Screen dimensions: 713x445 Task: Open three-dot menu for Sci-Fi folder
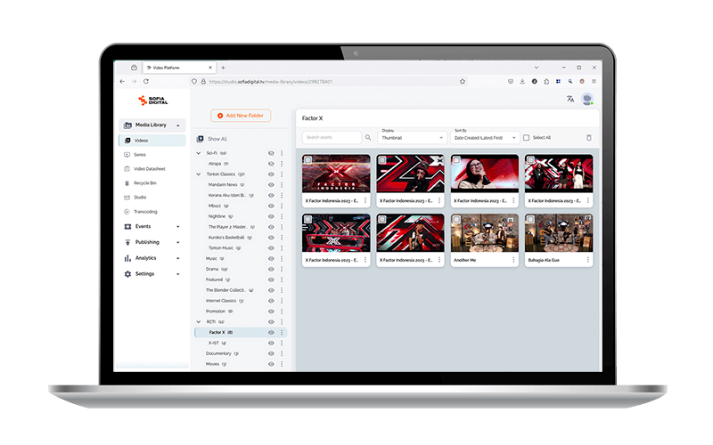(282, 153)
